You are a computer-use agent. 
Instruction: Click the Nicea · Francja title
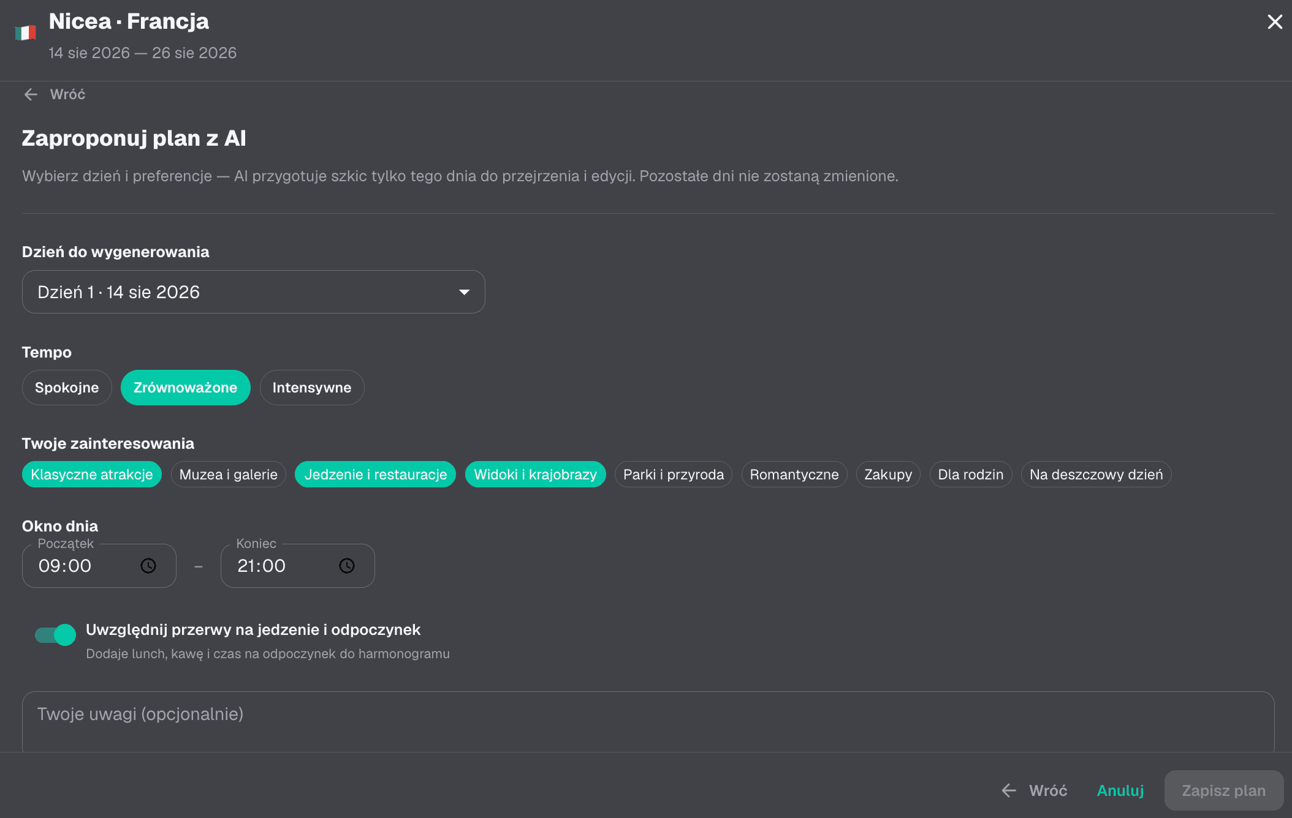[129, 21]
